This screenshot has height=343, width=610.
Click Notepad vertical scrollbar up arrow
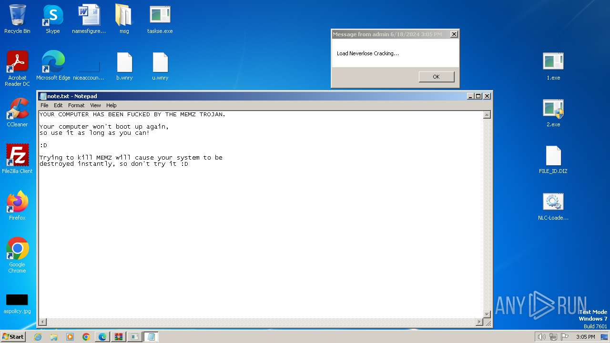[x=487, y=115]
